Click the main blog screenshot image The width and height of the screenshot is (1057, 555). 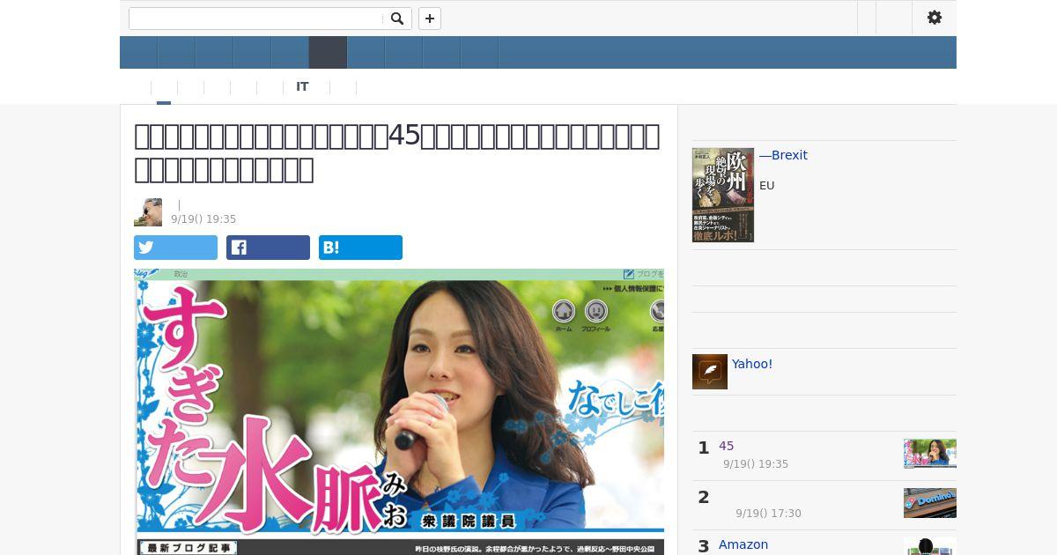(399, 411)
